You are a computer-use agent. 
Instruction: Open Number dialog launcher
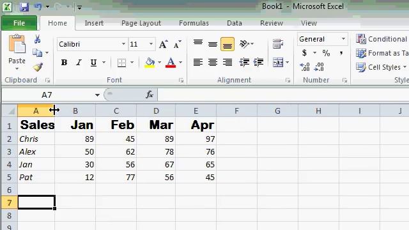pos(344,80)
